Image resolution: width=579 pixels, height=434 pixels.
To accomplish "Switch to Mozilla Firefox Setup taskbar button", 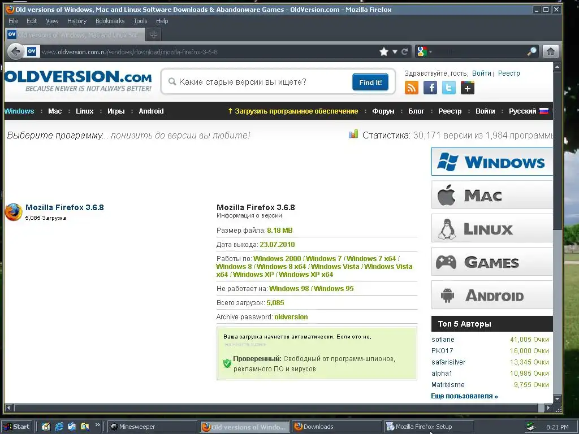I will 429,427.
